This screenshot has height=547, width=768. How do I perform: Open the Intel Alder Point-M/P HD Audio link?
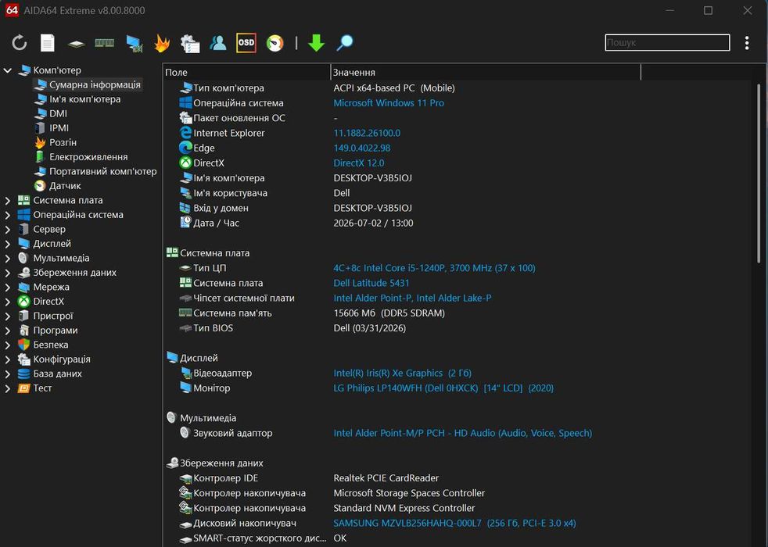[x=463, y=434]
